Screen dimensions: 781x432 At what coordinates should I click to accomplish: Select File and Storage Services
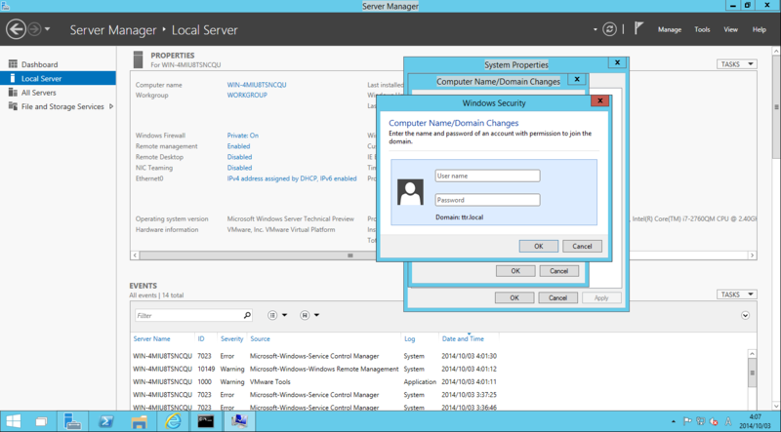pos(62,106)
